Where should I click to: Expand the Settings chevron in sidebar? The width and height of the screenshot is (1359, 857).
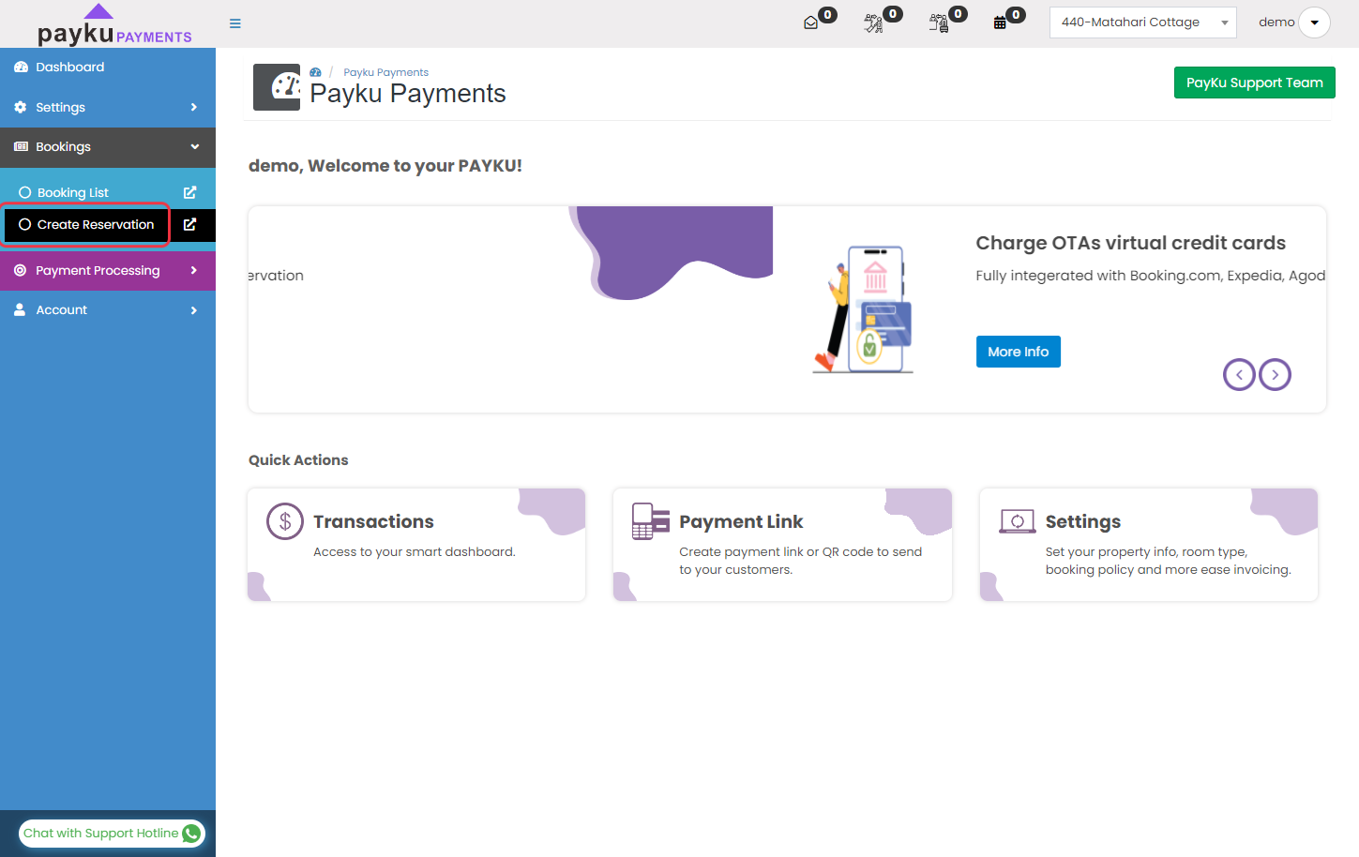tap(194, 108)
